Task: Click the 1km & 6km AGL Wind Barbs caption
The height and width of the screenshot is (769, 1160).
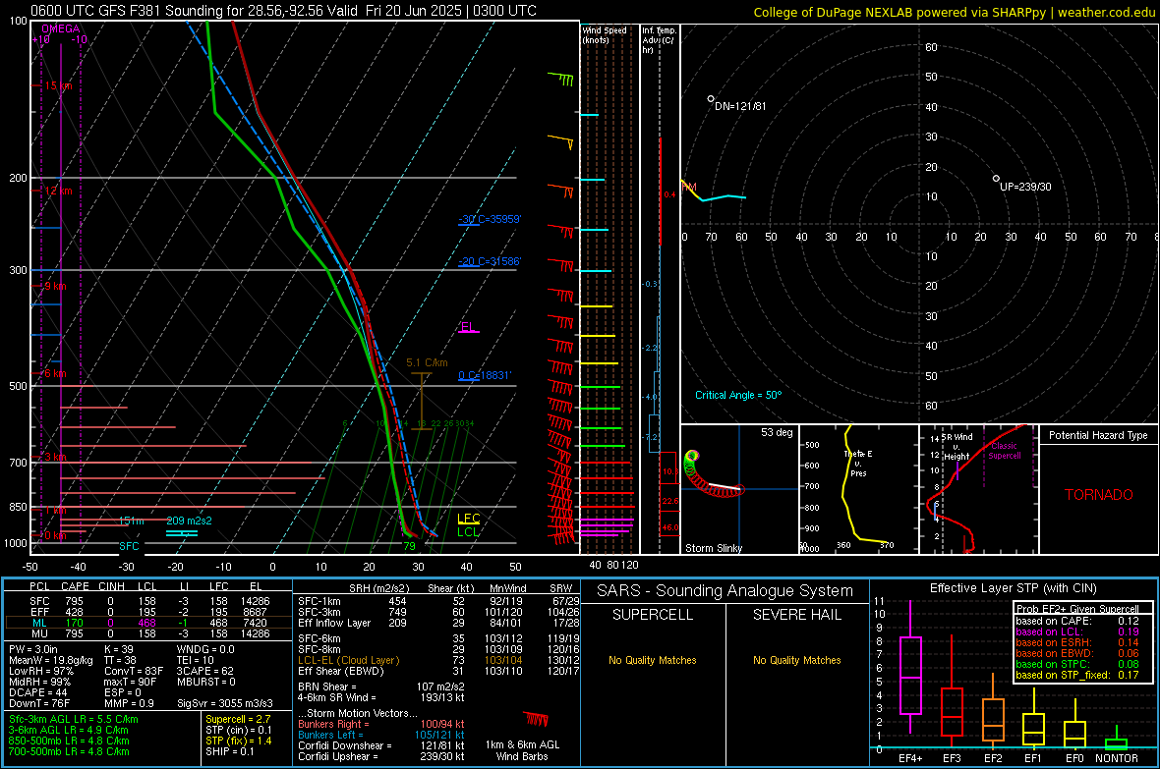Action: pos(522,750)
